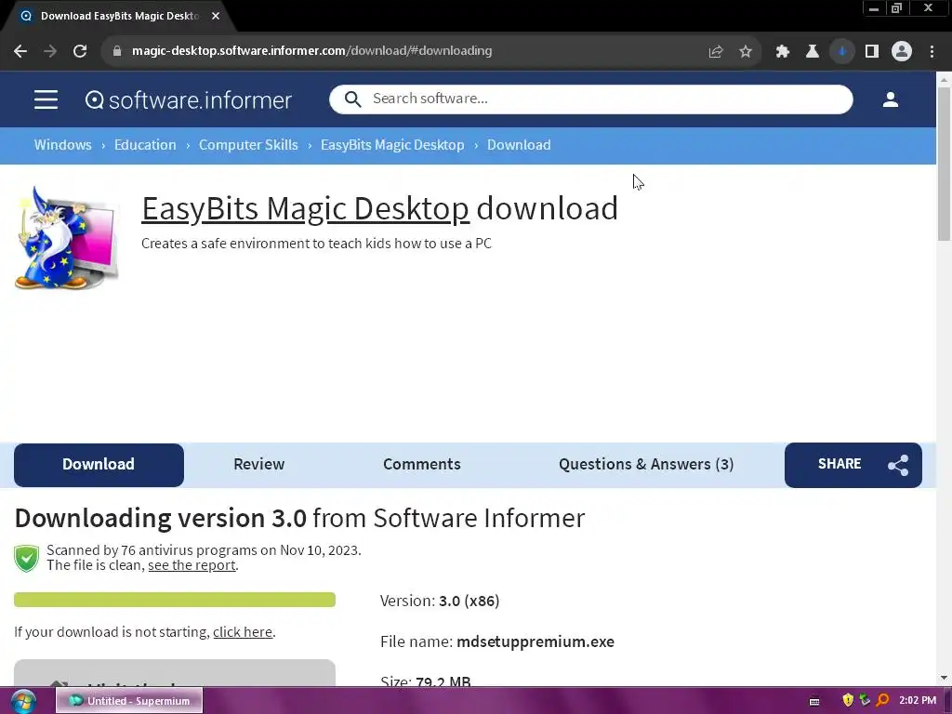Click the wizard Magic Desktop icon
Image resolution: width=952 pixels, height=714 pixels.
66,238
